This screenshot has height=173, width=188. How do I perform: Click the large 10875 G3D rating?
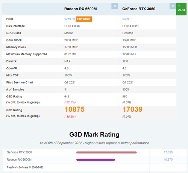(74, 109)
